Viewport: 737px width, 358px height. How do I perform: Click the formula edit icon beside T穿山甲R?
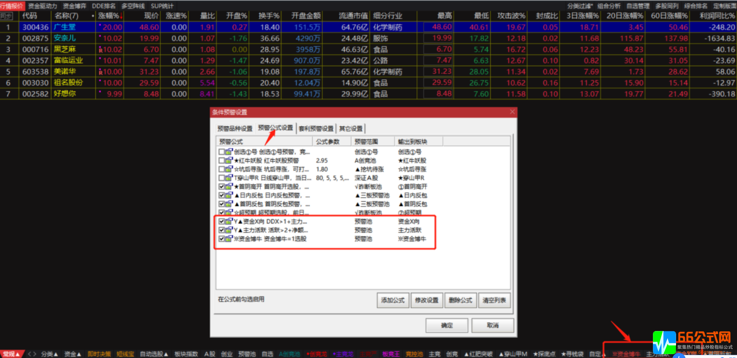click(x=228, y=178)
